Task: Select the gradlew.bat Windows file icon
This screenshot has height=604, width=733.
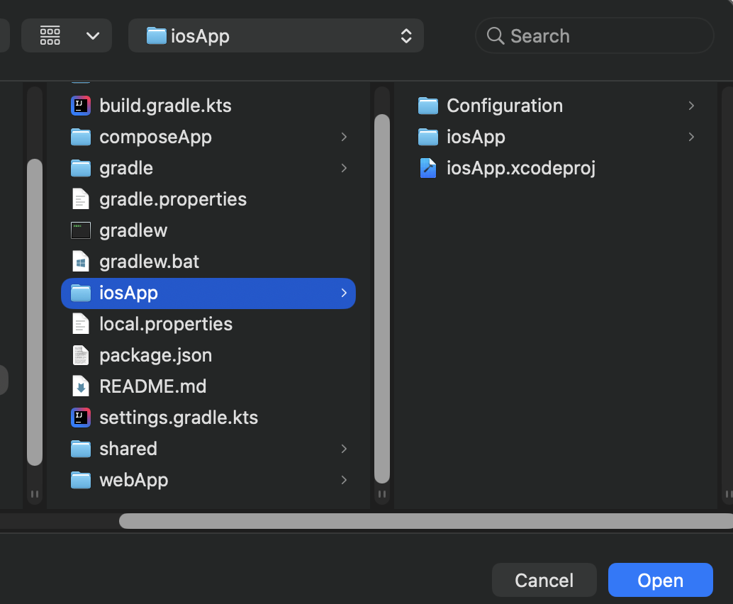Action: click(x=80, y=262)
